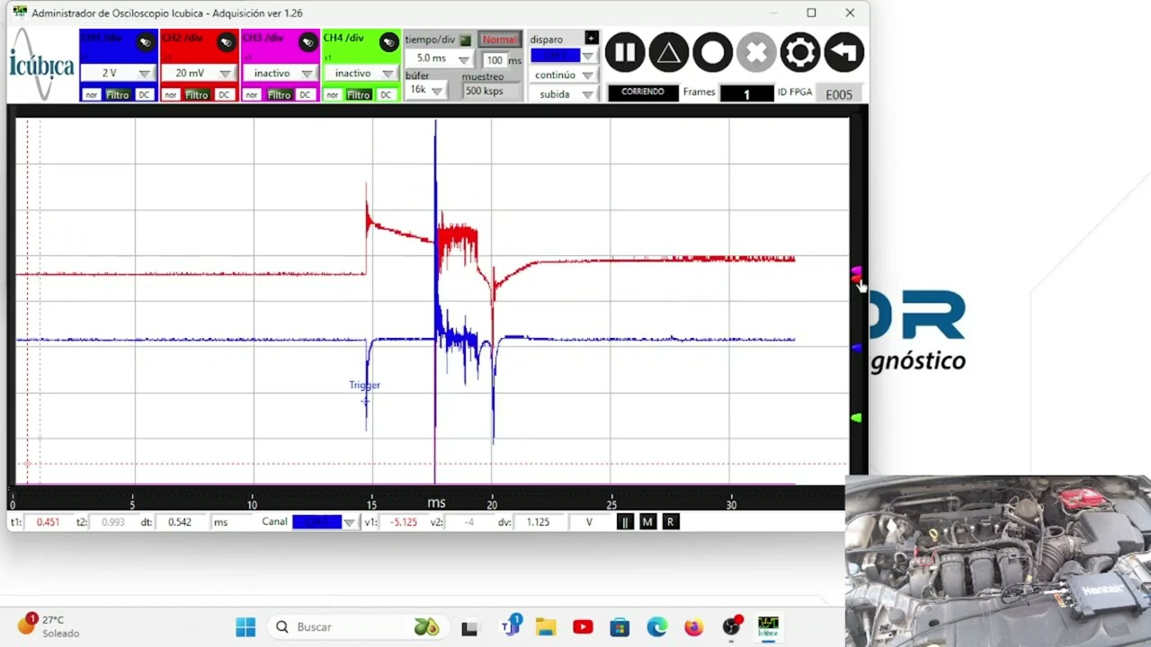Toggle CH1 DC coupling button
Viewport: 1151px width, 647px height.
[144, 94]
